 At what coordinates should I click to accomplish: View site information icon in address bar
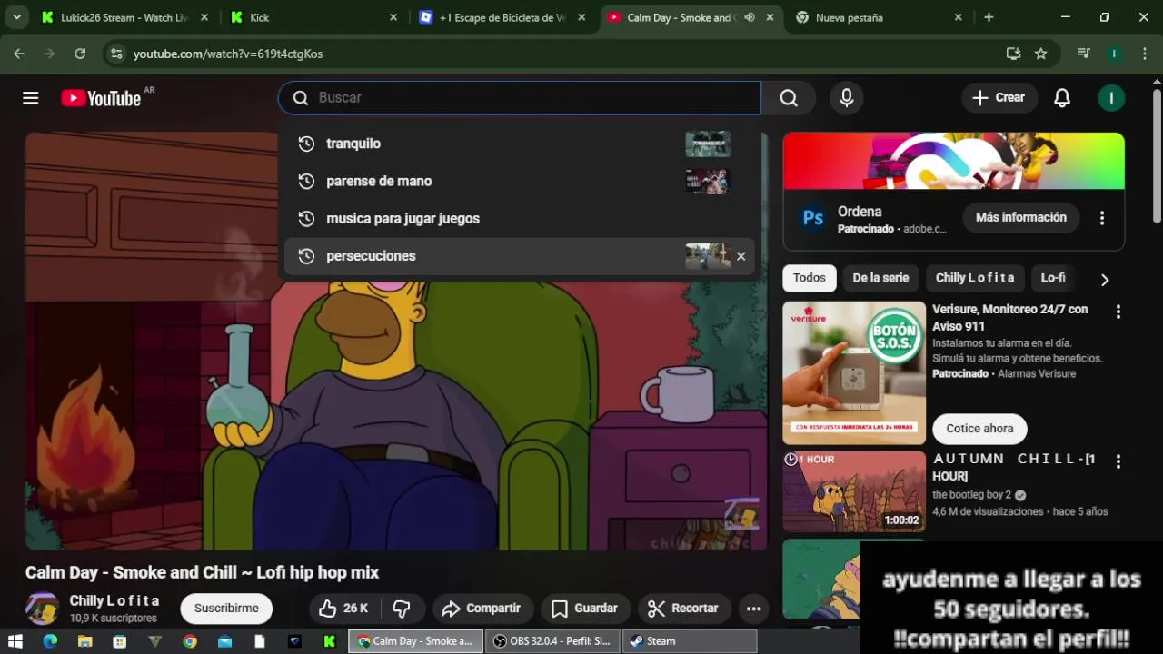[x=116, y=54]
